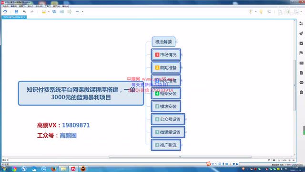Click the Home icon in the toolbar
305x172 pixels.
5,11
